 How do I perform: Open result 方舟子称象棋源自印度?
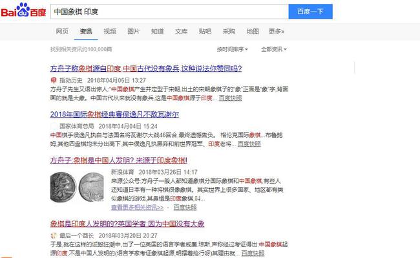click(146, 69)
